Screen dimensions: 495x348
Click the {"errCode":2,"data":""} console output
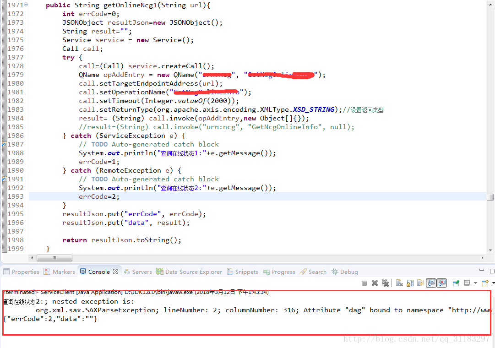pos(50,319)
